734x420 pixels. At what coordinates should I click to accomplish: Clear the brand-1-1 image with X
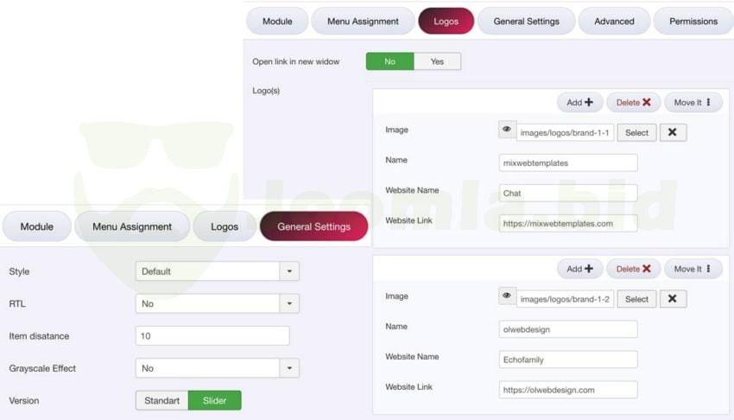pyautogui.click(x=673, y=132)
